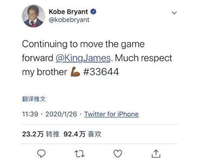Click the @kobebryant handle
This screenshot has height=163, width=202.
pyautogui.click(x=69, y=20)
